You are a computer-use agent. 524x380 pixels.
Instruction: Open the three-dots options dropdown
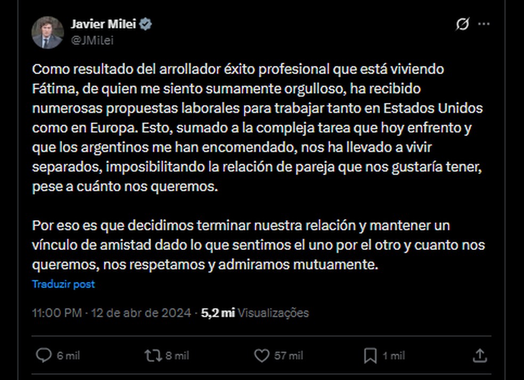click(x=485, y=23)
